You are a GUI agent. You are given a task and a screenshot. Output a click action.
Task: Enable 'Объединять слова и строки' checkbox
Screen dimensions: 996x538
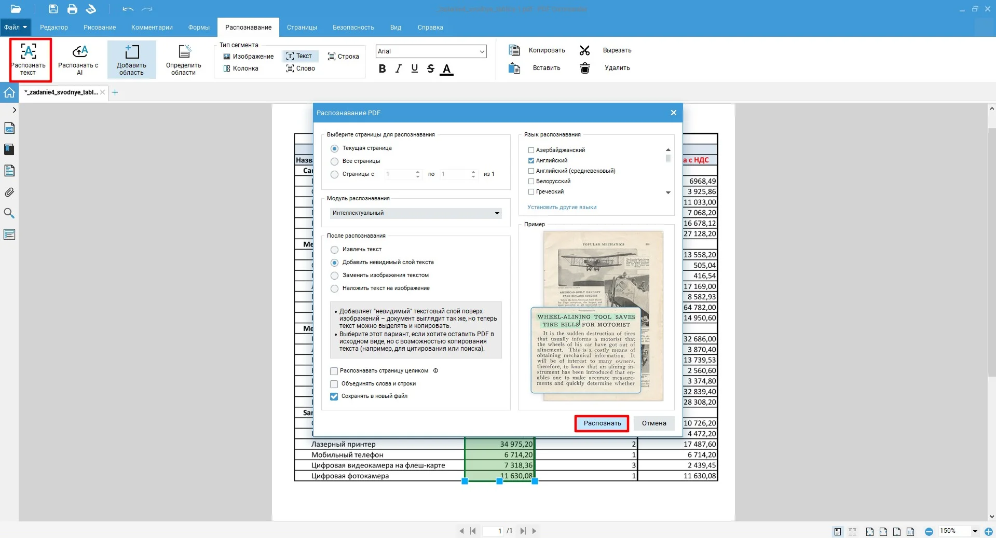click(334, 384)
